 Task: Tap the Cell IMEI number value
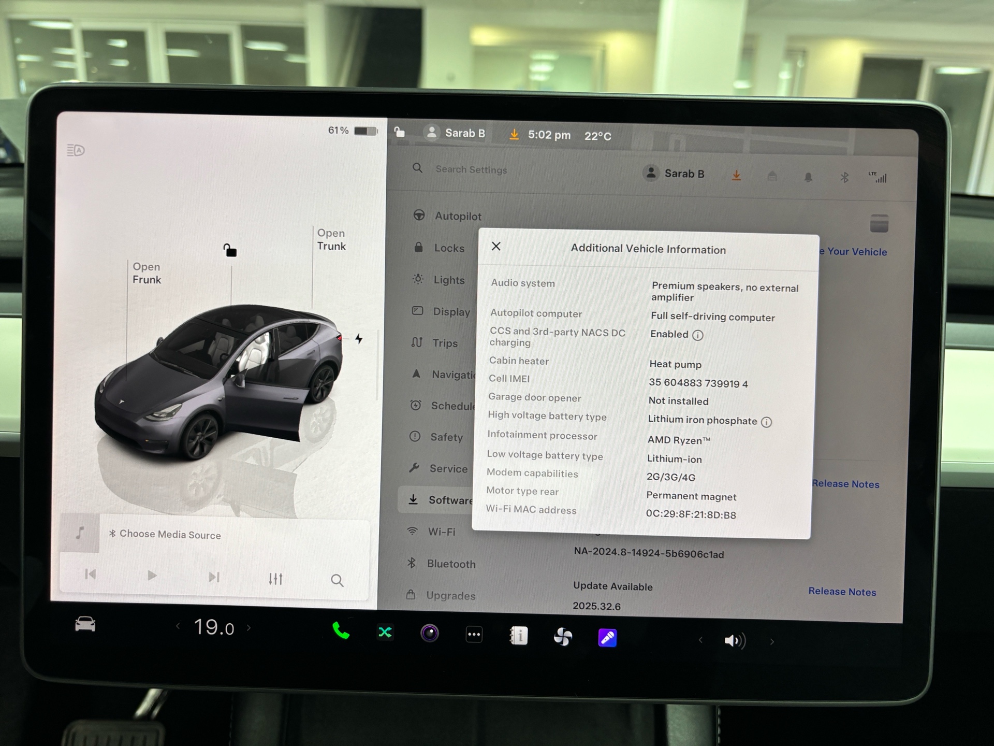(698, 383)
